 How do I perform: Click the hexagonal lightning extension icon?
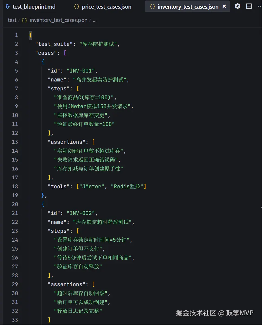coord(237,6)
